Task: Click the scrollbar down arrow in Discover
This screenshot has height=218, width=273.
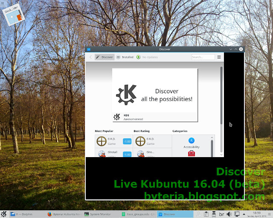Action: pyautogui.click(x=221, y=155)
